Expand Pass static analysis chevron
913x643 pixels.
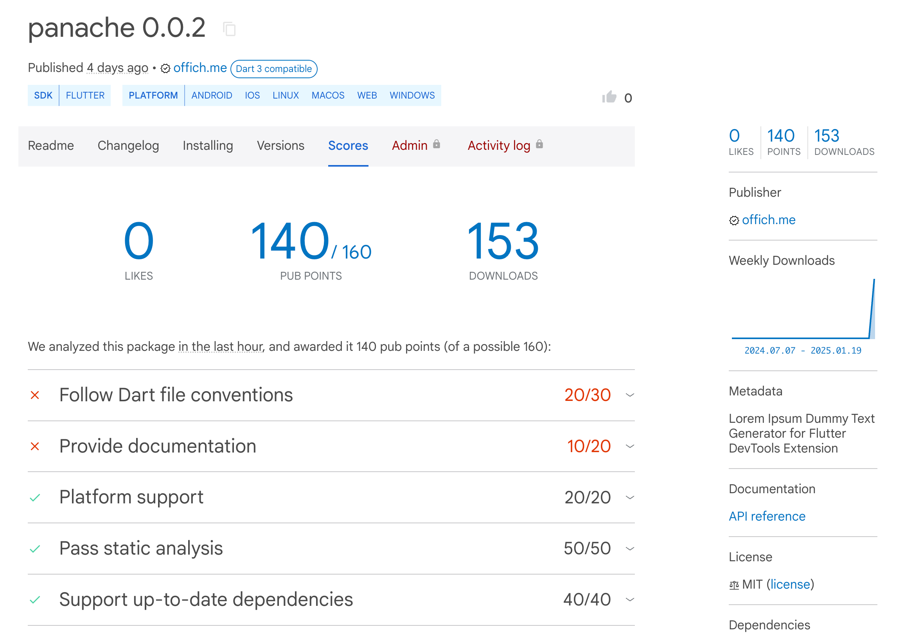click(630, 549)
